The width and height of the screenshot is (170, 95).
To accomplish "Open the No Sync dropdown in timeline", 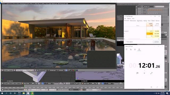I will 74,90.
